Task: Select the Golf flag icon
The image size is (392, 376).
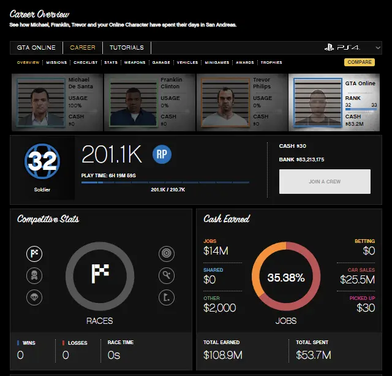Action: pos(167,297)
